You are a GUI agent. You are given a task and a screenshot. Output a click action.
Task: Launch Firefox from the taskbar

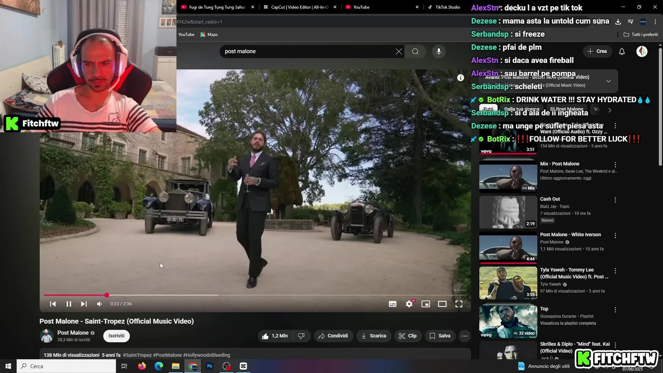coord(142,366)
